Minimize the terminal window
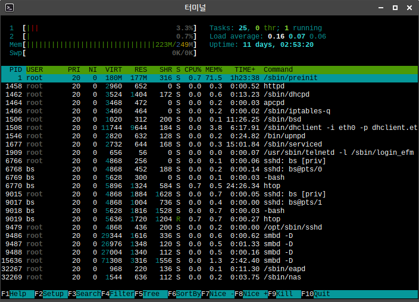Viewport: 419px width, 302px height. coord(381,8)
